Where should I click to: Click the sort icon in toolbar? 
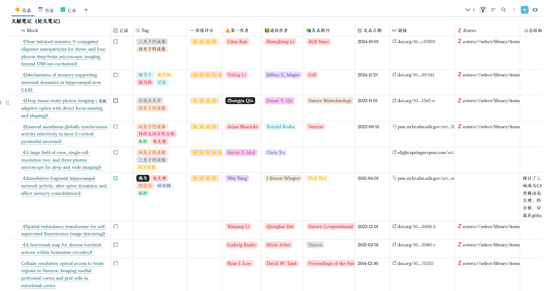[x=493, y=10]
